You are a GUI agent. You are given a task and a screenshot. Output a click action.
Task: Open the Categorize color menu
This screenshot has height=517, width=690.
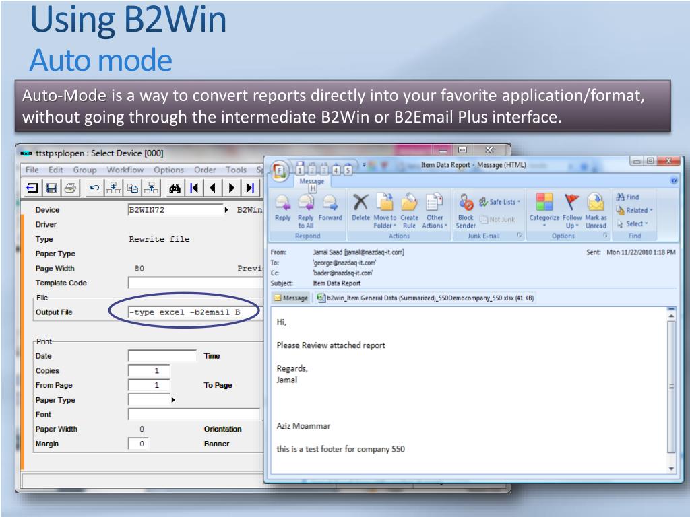(x=544, y=211)
